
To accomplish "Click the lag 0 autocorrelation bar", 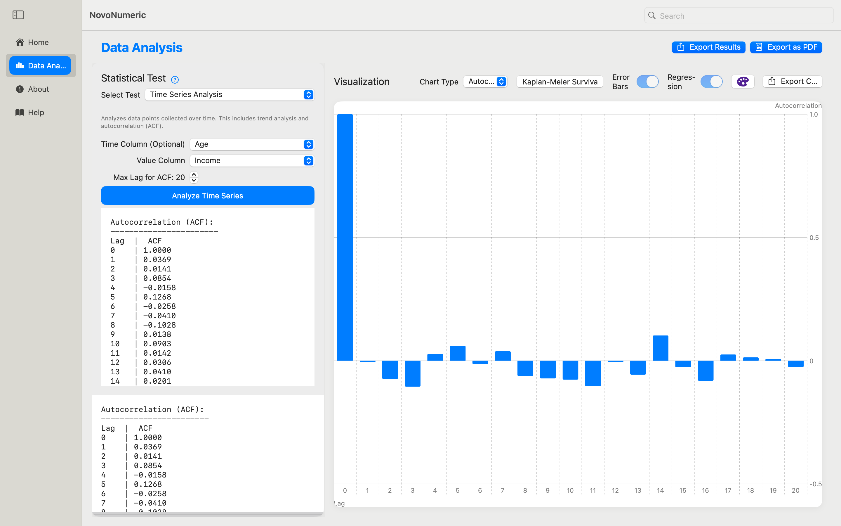I will click(x=345, y=237).
